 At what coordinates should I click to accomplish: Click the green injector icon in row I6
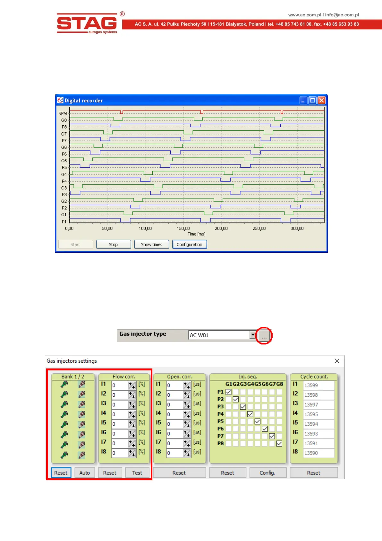(64, 435)
